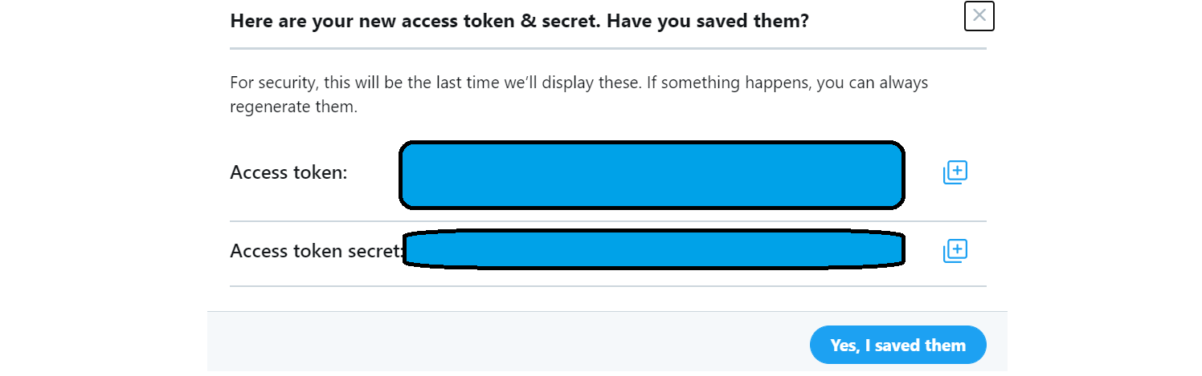Click the "Access token:" label
Screen dimensions: 1202x376
tap(288, 172)
